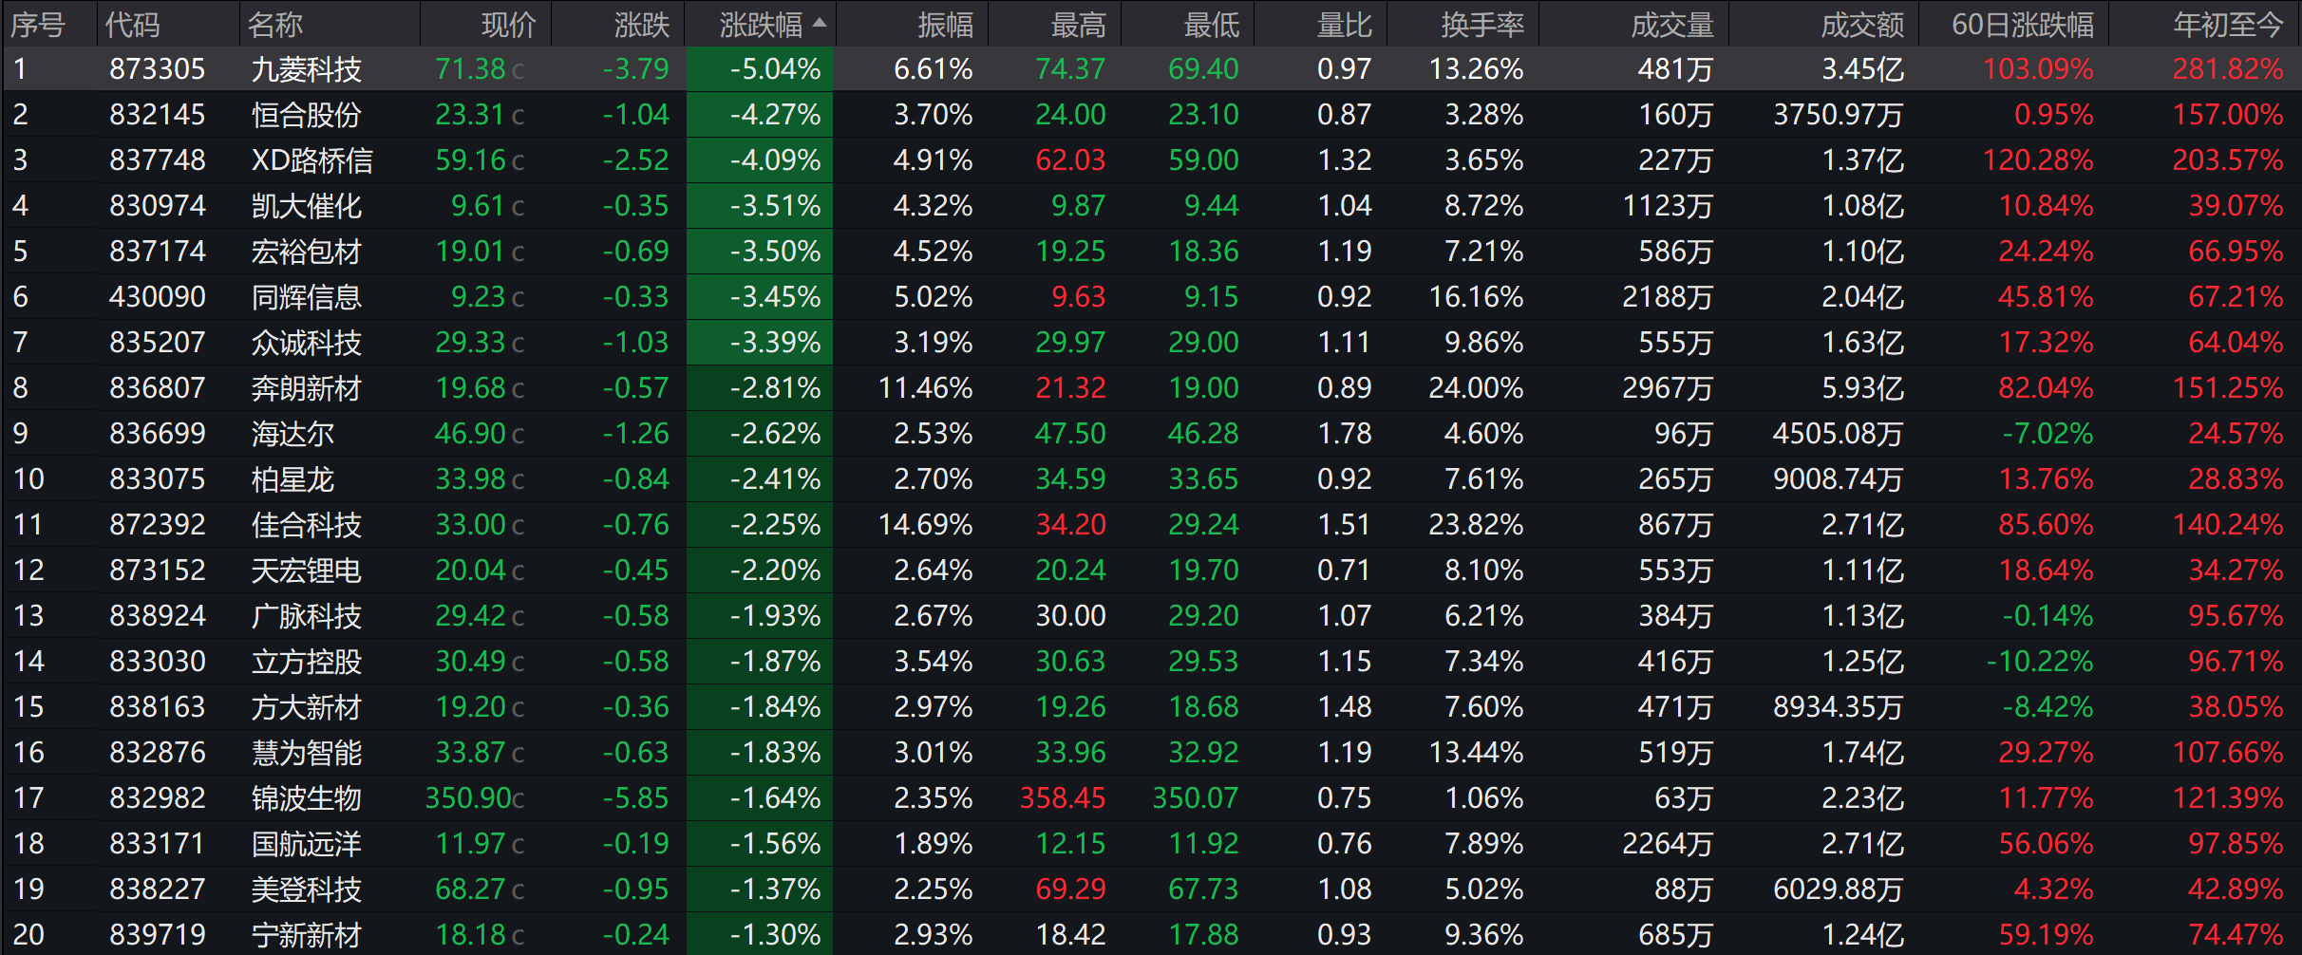The width and height of the screenshot is (2302, 955).
Task: Select the 同辉信息 name cell
Action: [x=307, y=297]
